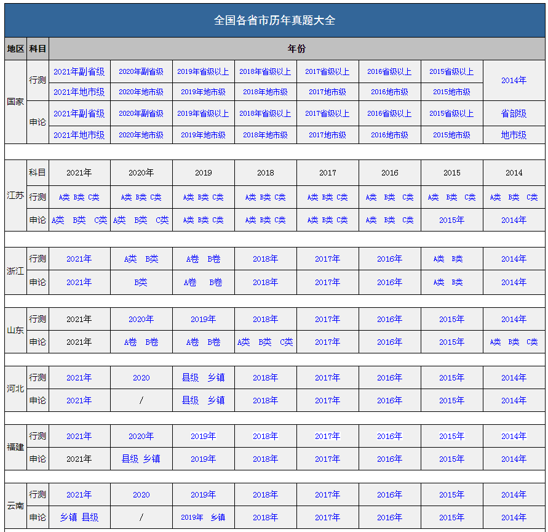Viewport: 548px width, 532px height.
Task: Open 国家 行测 2021年副省级 link
Action: click(79, 71)
